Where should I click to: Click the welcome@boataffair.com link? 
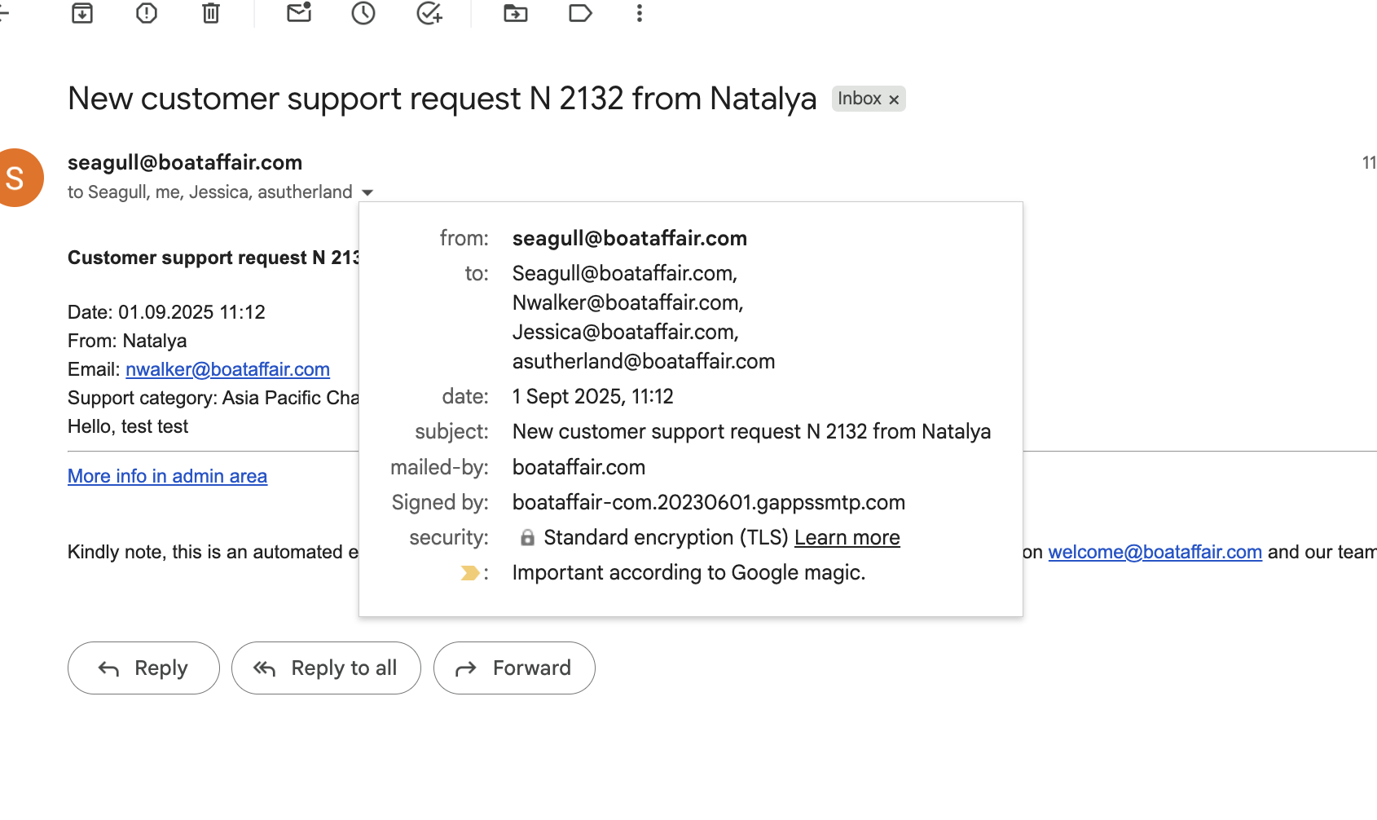point(1155,552)
